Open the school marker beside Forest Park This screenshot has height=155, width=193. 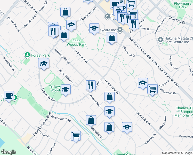coord(44,64)
